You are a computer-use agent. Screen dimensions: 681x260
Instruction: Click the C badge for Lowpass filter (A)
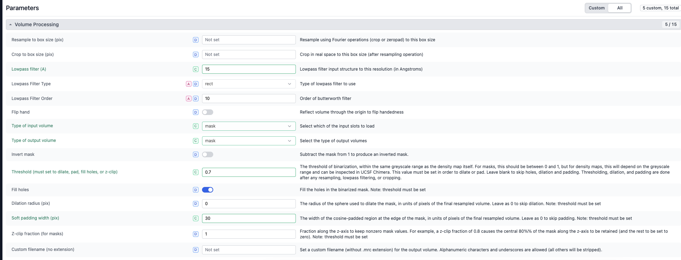click(x=196, y=69)
